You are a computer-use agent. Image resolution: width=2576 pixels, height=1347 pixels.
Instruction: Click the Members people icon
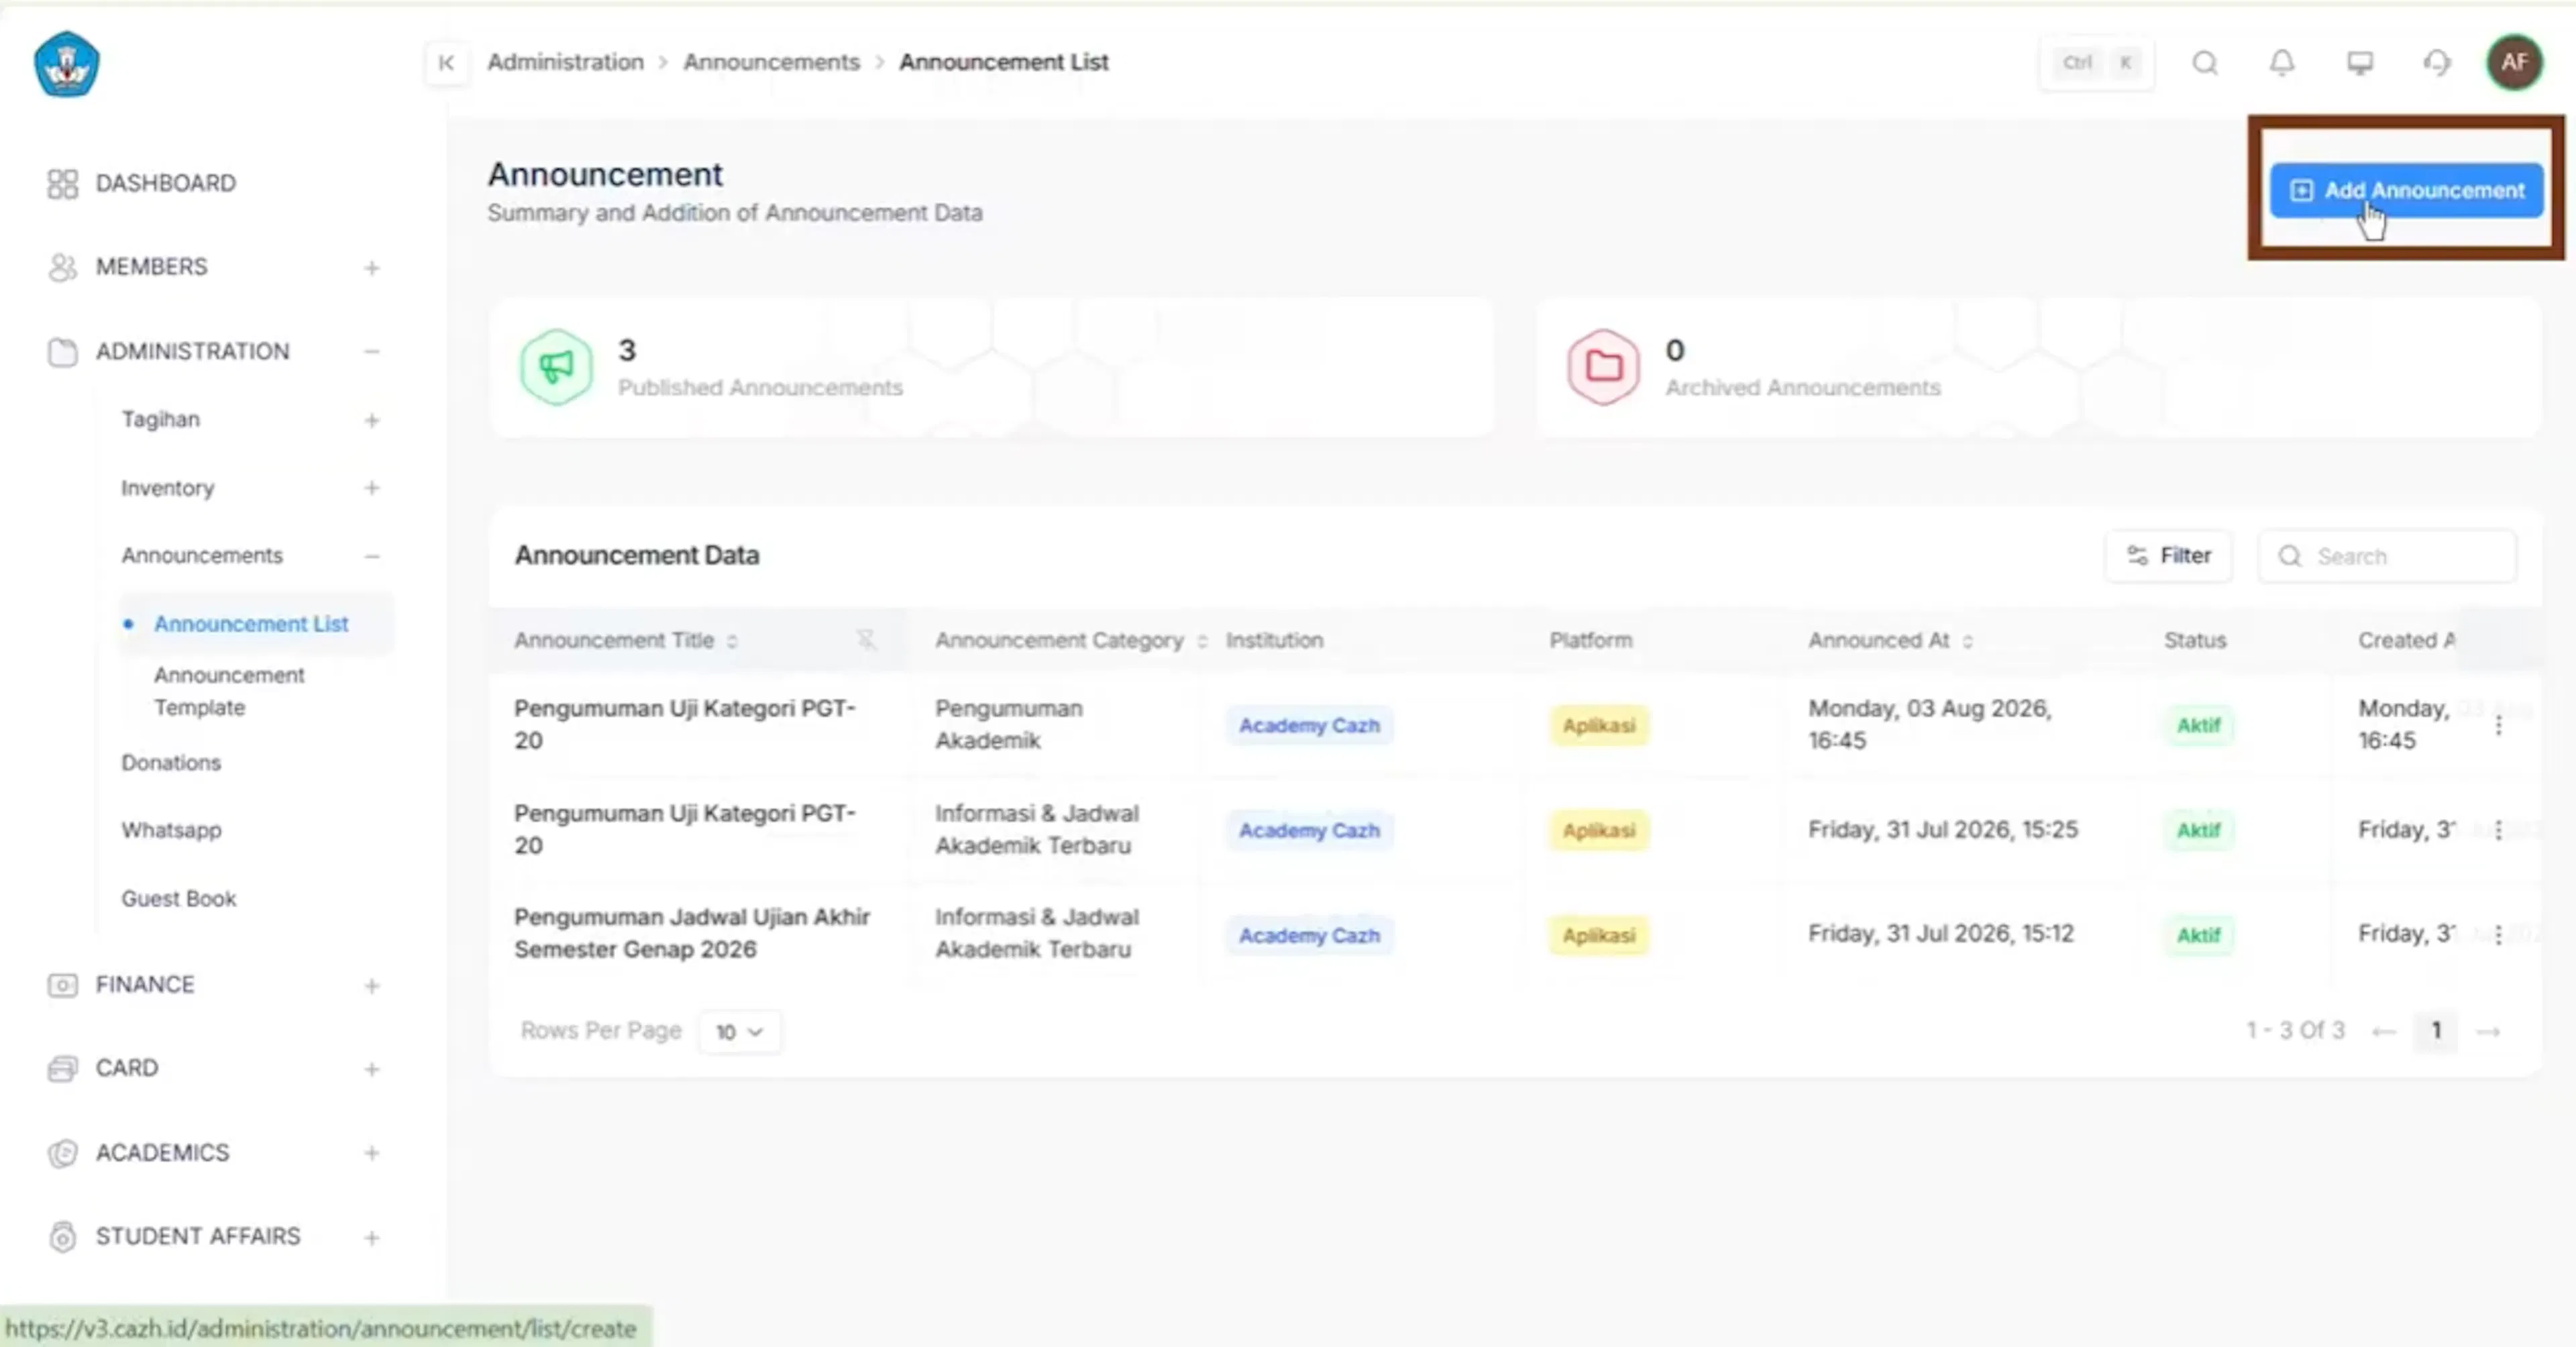click(62, 267)
